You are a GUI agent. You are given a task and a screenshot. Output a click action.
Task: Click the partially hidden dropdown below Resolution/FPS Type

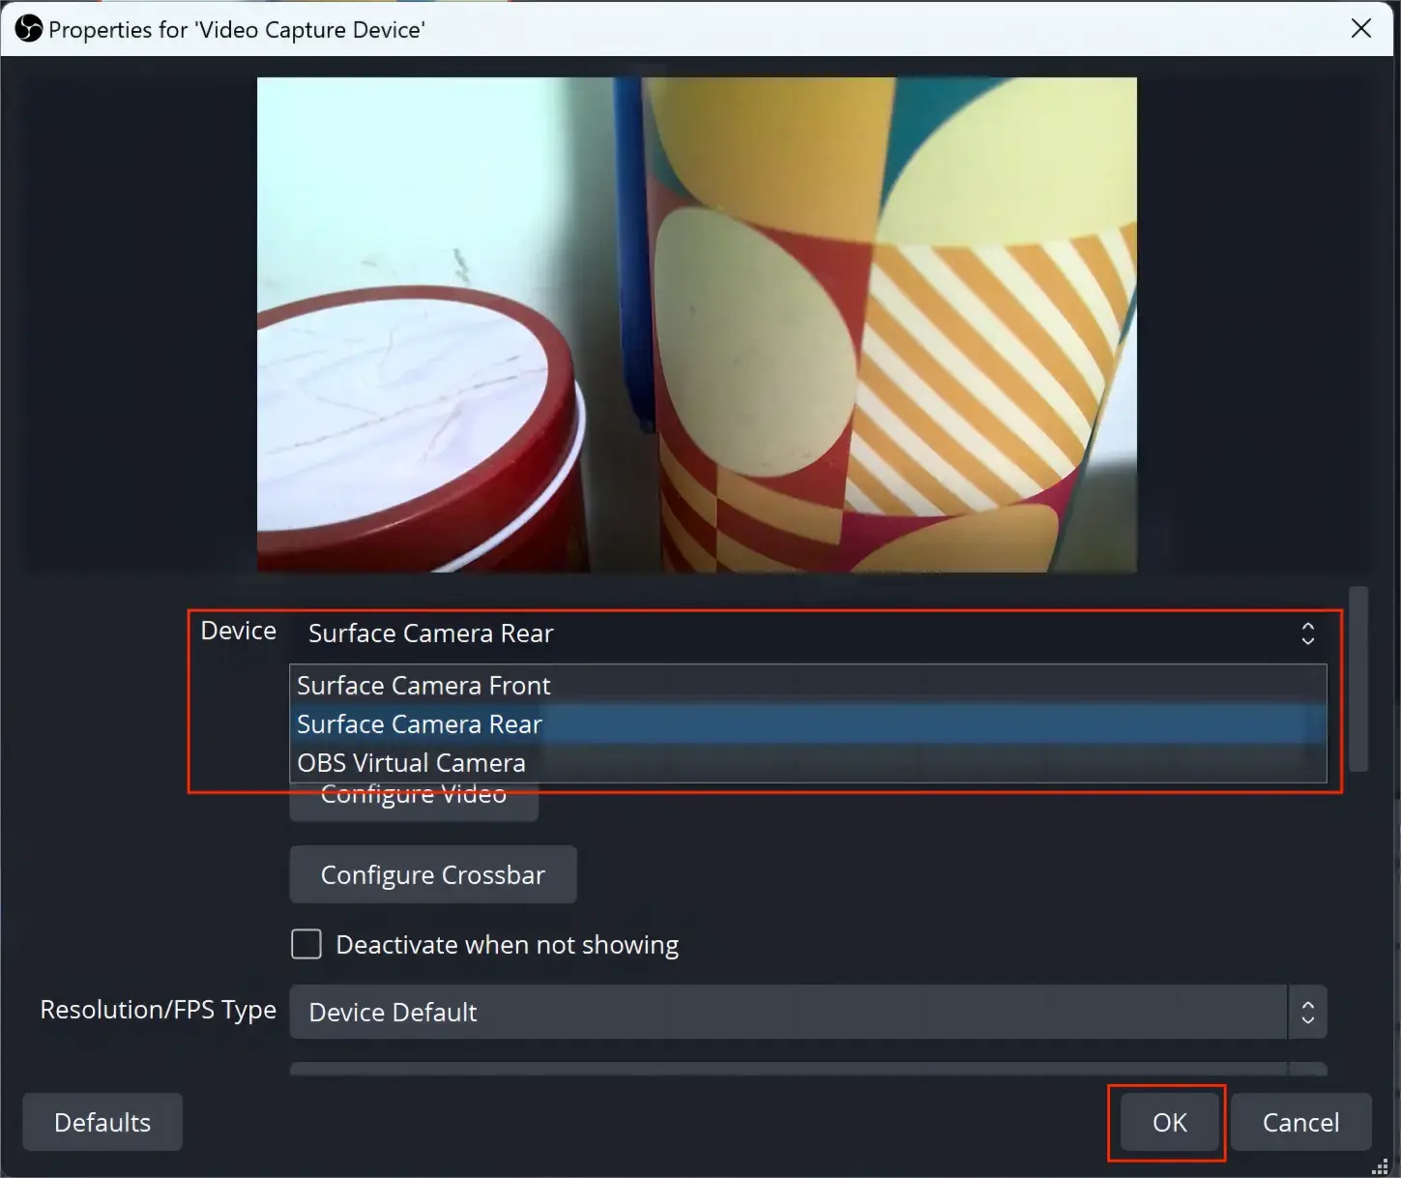click(x=807, y=1069)
